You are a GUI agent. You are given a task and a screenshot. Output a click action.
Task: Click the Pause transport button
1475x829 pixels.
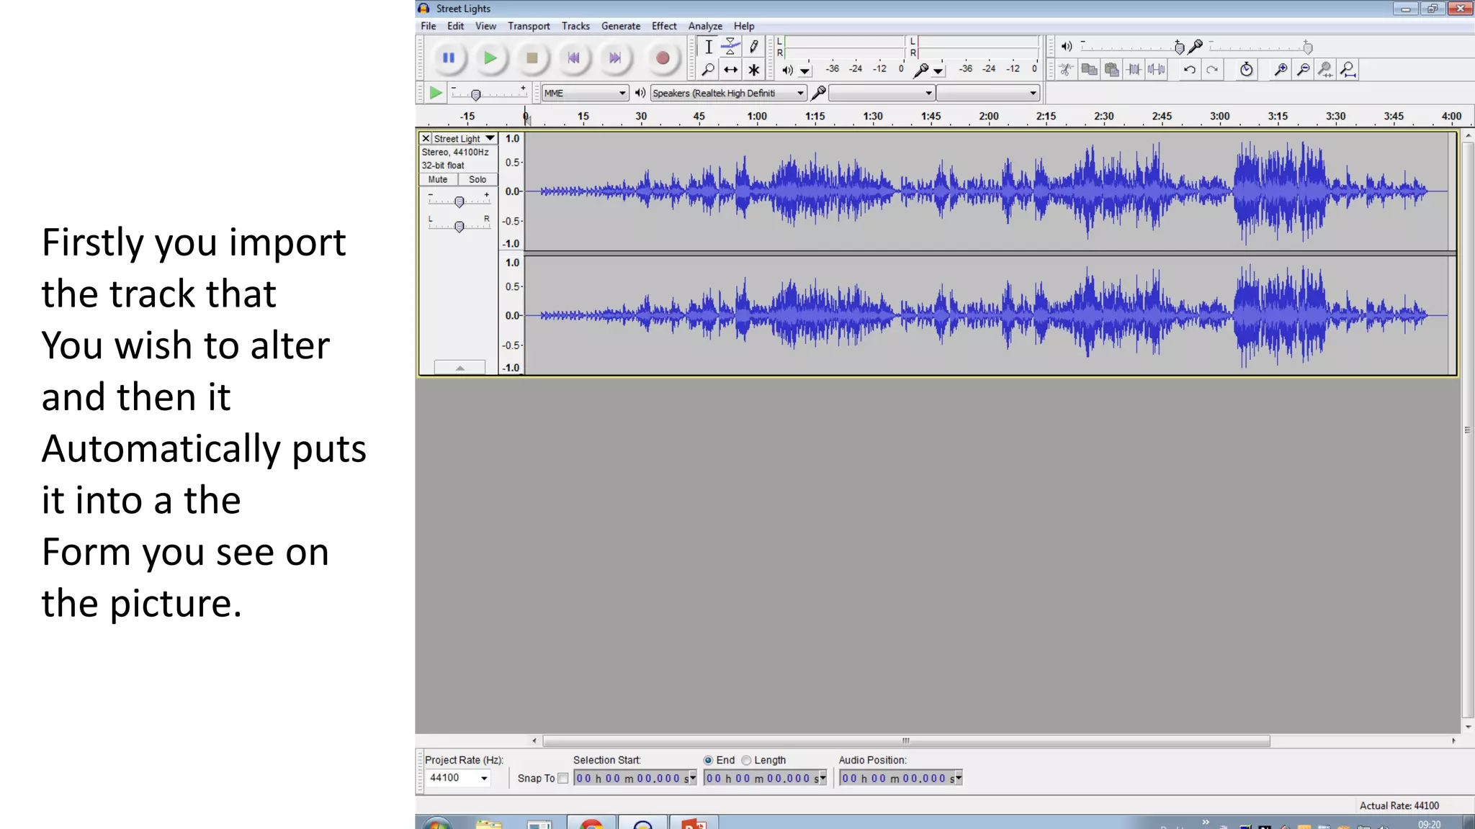[x=448, y=58]
